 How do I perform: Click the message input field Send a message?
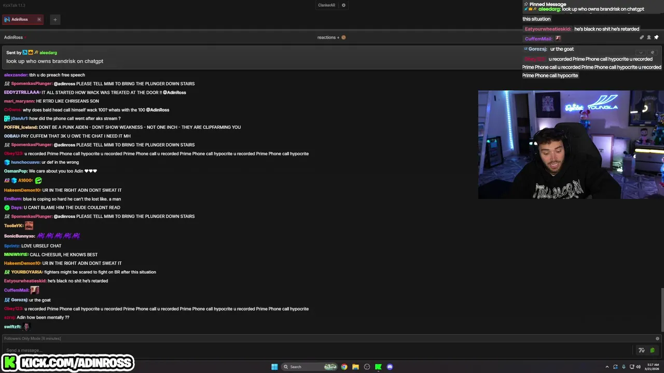[x=316, y=350]
